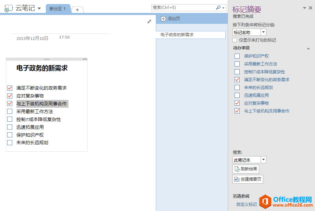Image resolution: width=315 pixels, height=211 pixels.
Task: Enable 仅显示未打勾的标记 option
Action: pyautogui.click(x=234, y=40)
